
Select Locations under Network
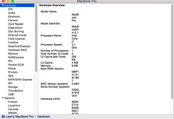pyautogui.click(x=14, y=105)
